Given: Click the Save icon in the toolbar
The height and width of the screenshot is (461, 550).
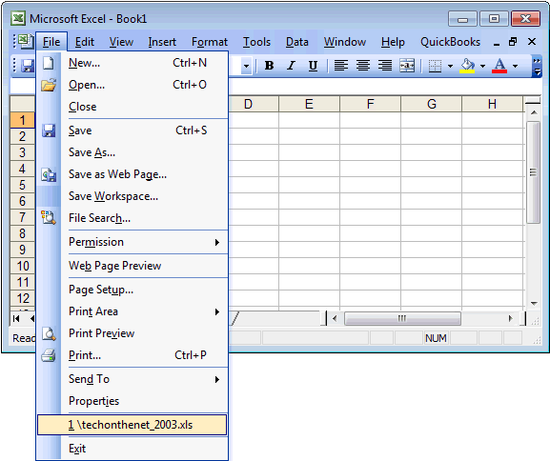Looking at the screenshot, I should point(28,66).
